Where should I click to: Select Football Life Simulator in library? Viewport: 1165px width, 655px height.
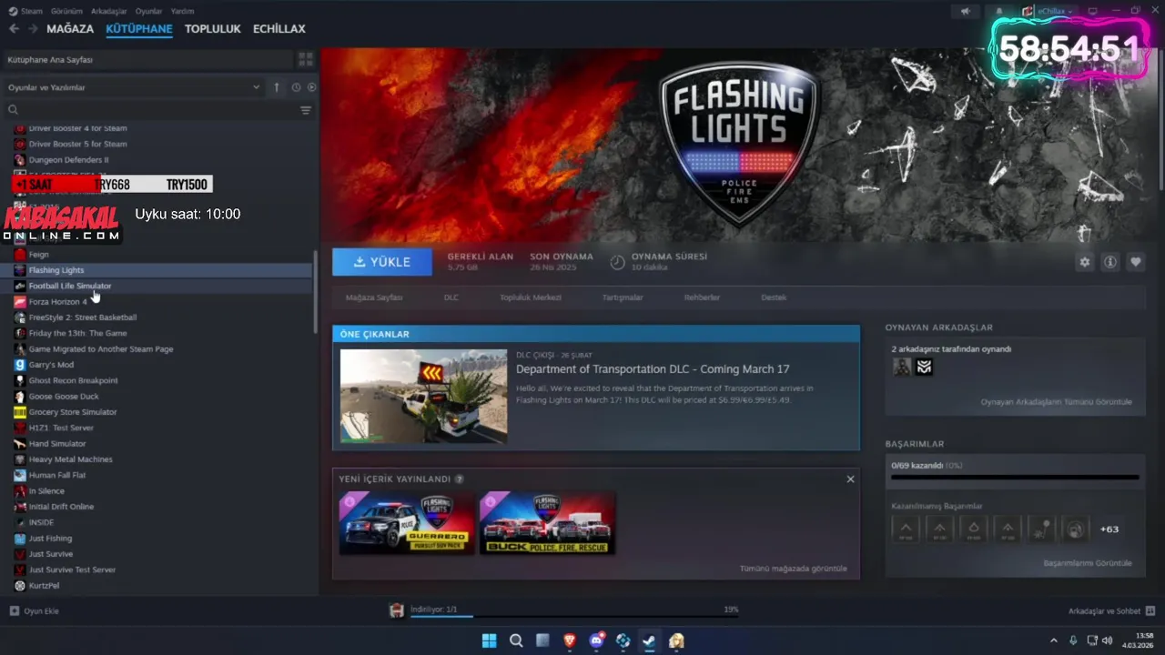pyautogui.click(x=70, y=286)
